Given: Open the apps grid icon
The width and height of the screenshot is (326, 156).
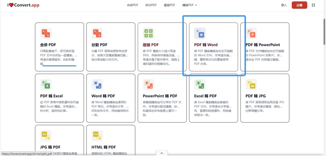Looking at the screenshot, I should click(313, 5).
